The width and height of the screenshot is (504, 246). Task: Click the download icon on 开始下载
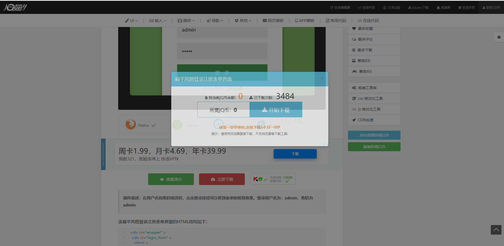pyautogui.click(x=264, y=110)
